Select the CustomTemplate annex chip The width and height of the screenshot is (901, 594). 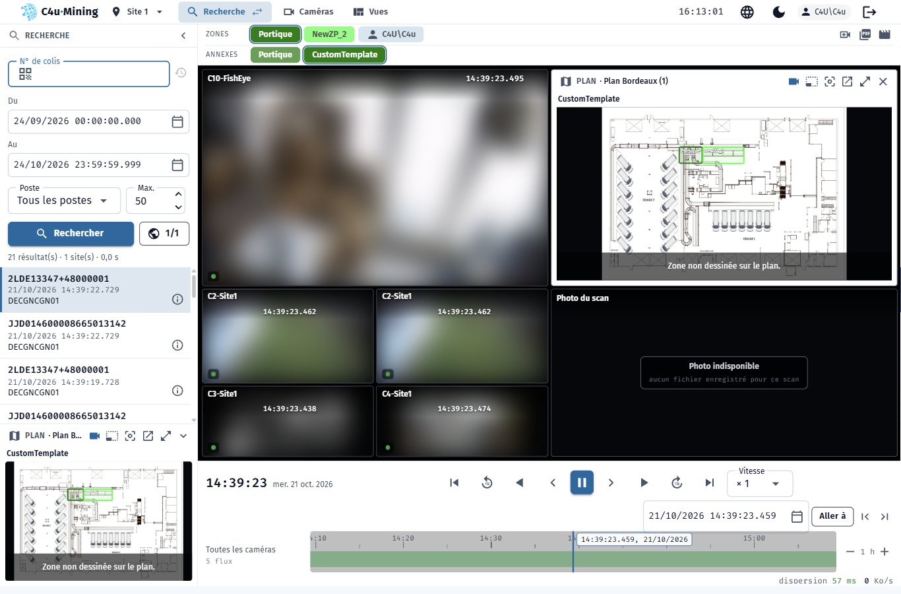tap(344, 55)
